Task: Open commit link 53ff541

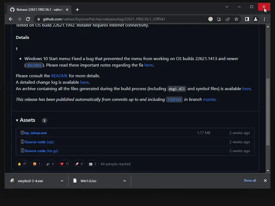Action: pyautogui.click(x=174, y=100)
